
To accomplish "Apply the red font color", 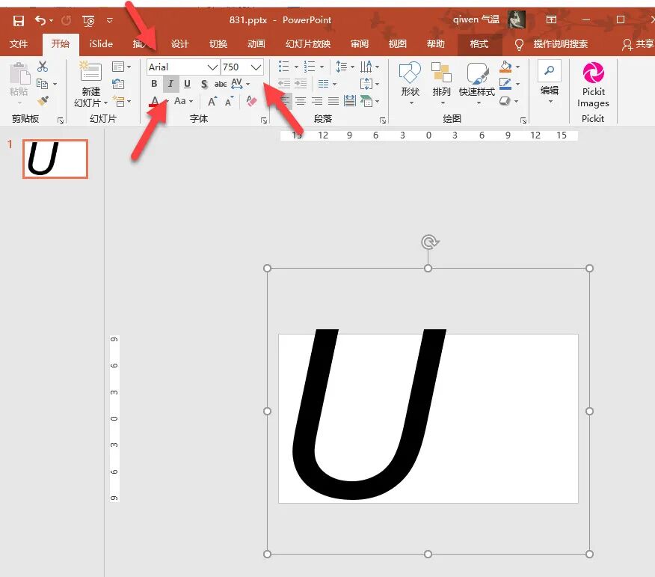I will tap(155, 101).
